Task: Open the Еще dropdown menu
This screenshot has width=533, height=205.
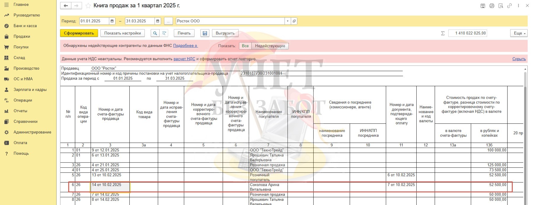Action: (519, 33)
